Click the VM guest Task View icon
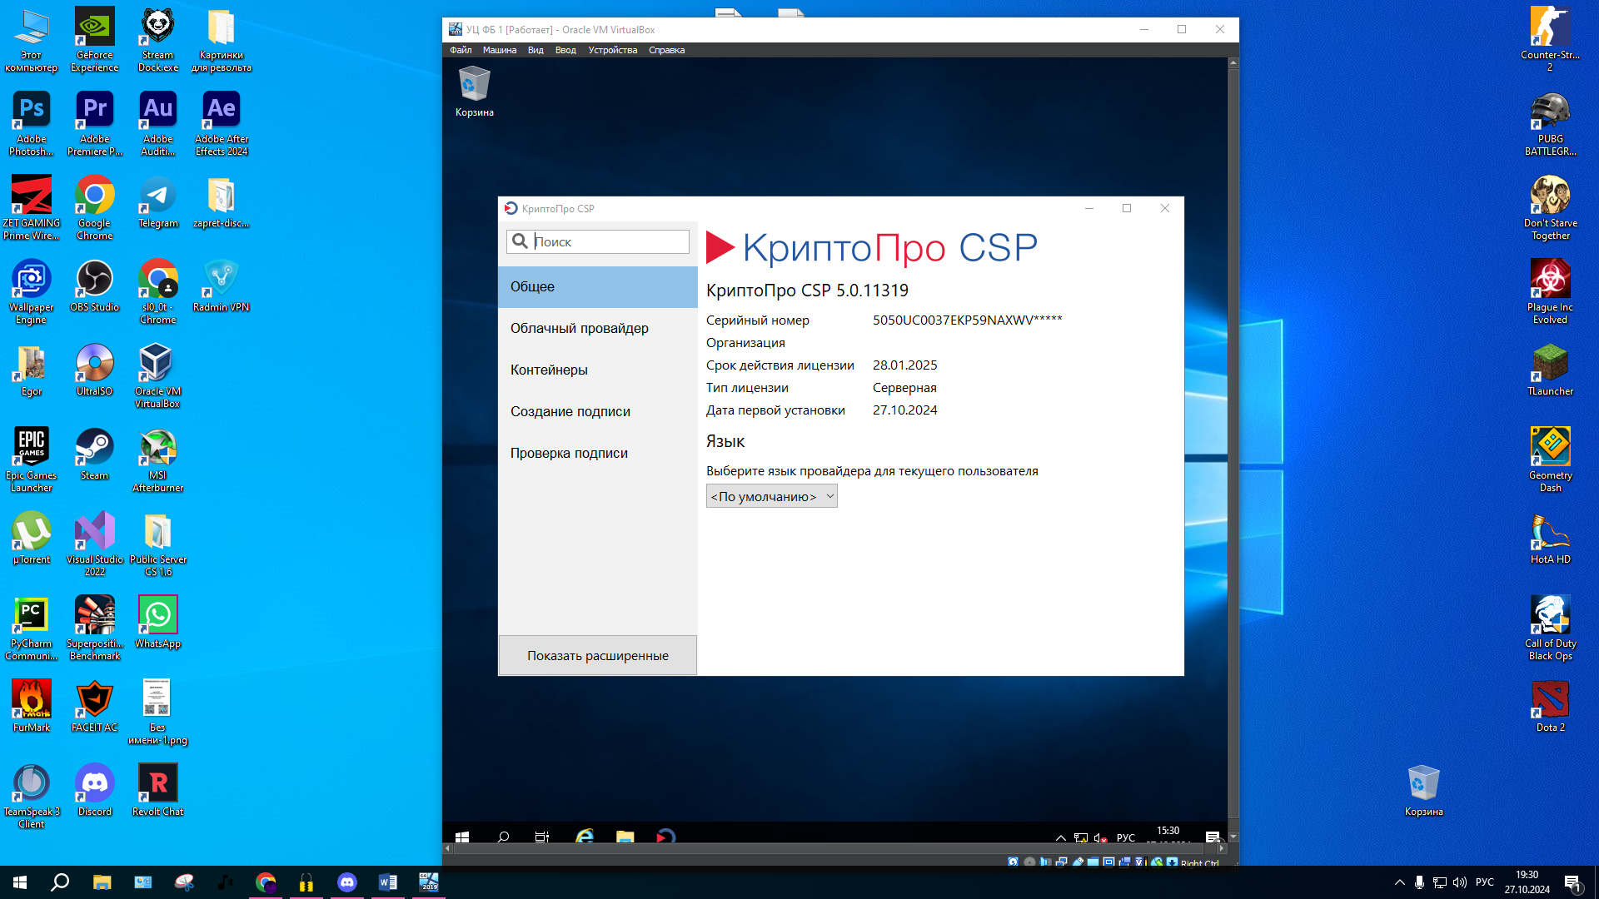The image size is (1599, 899). (x=542, y=837)
